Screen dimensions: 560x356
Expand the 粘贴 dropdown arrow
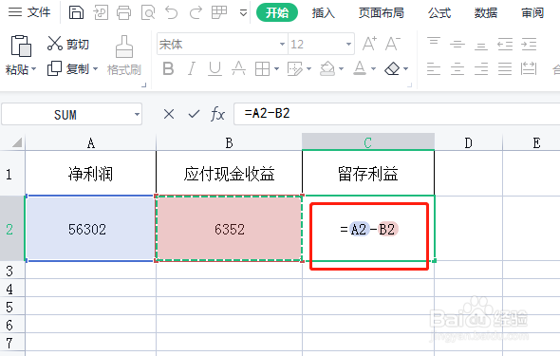pyautogui.click(x=33, y=68)
